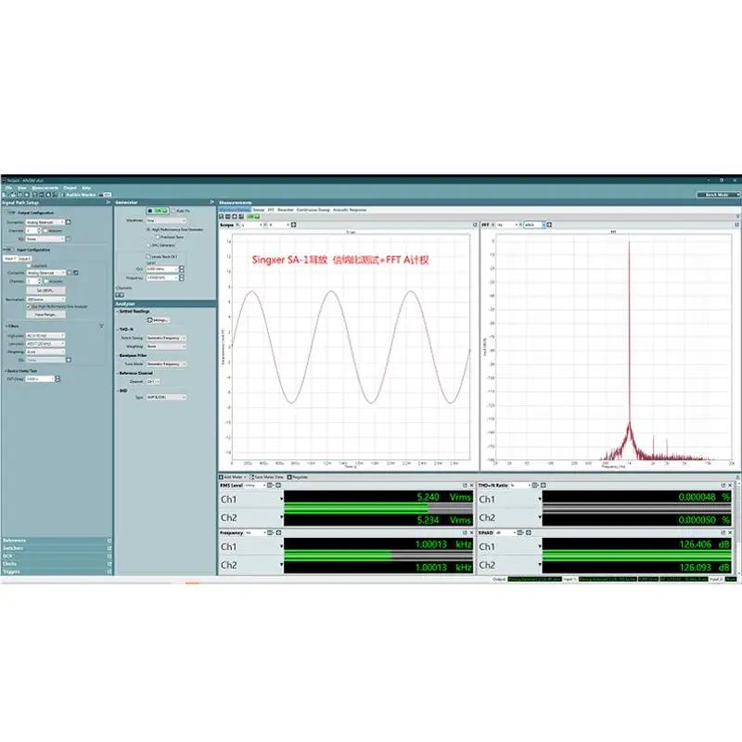Open the Weighting filter dropdown
The image size is (742, 742).
45,352
